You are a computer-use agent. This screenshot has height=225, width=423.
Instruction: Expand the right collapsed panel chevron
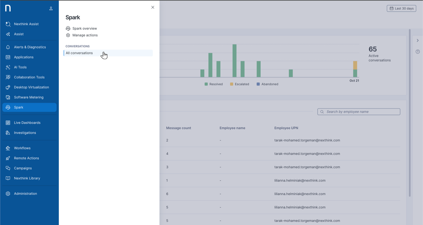(418, 41)
